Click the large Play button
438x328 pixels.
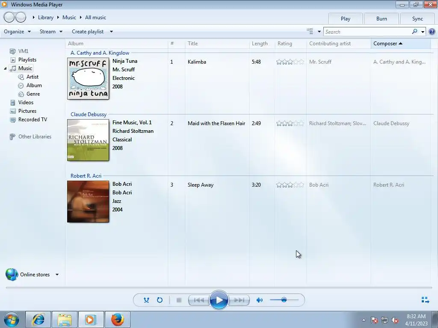coord(219,300)
